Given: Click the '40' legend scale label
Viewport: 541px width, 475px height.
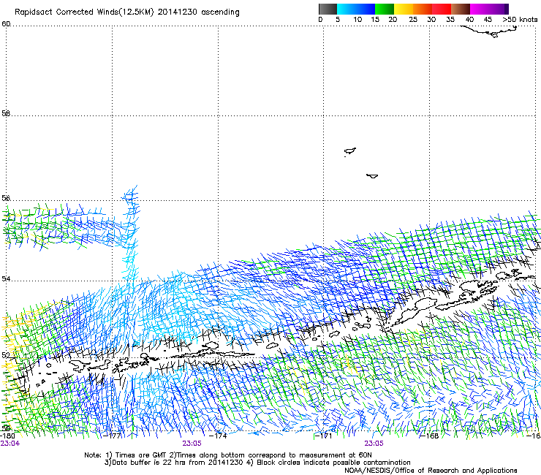Looking at the screenshot, I should [x=469, y=20].
